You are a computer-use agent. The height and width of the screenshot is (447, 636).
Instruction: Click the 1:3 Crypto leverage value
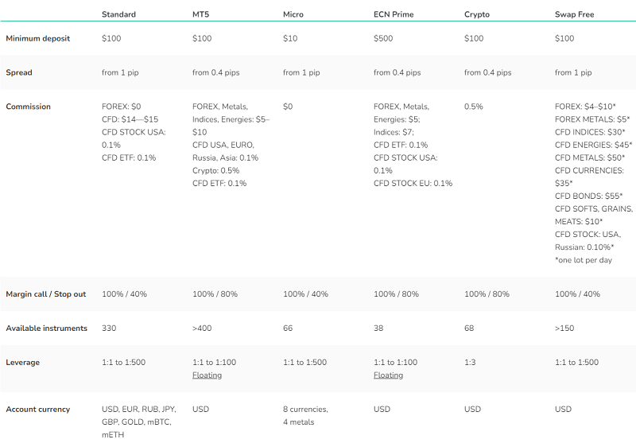[470, 362]
